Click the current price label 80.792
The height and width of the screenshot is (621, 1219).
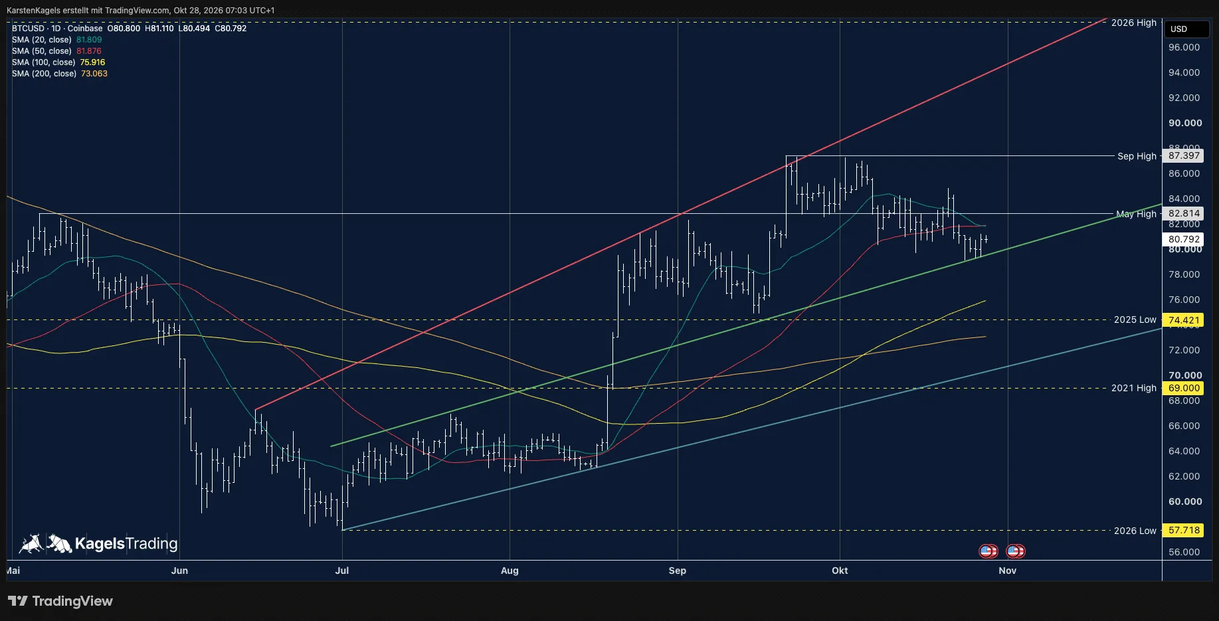1184,239
